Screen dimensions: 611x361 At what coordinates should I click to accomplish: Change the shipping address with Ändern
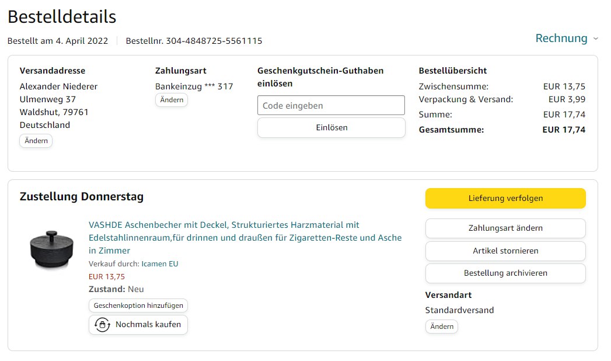pos(36,141)
